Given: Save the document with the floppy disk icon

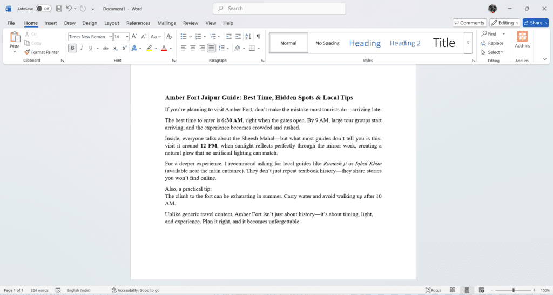Looking at the screenshot, I should point(59,9).
